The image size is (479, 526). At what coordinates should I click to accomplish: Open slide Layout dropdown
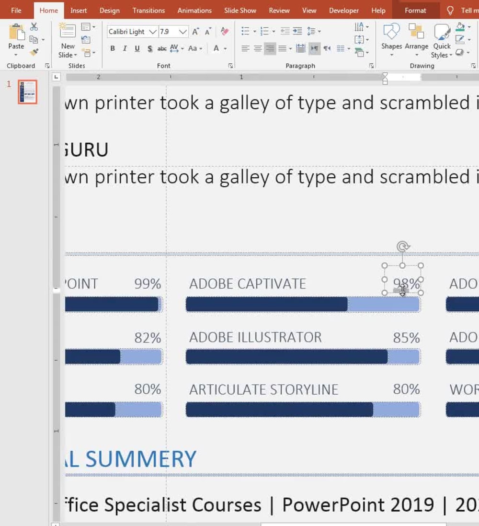(x=88, y=27)
